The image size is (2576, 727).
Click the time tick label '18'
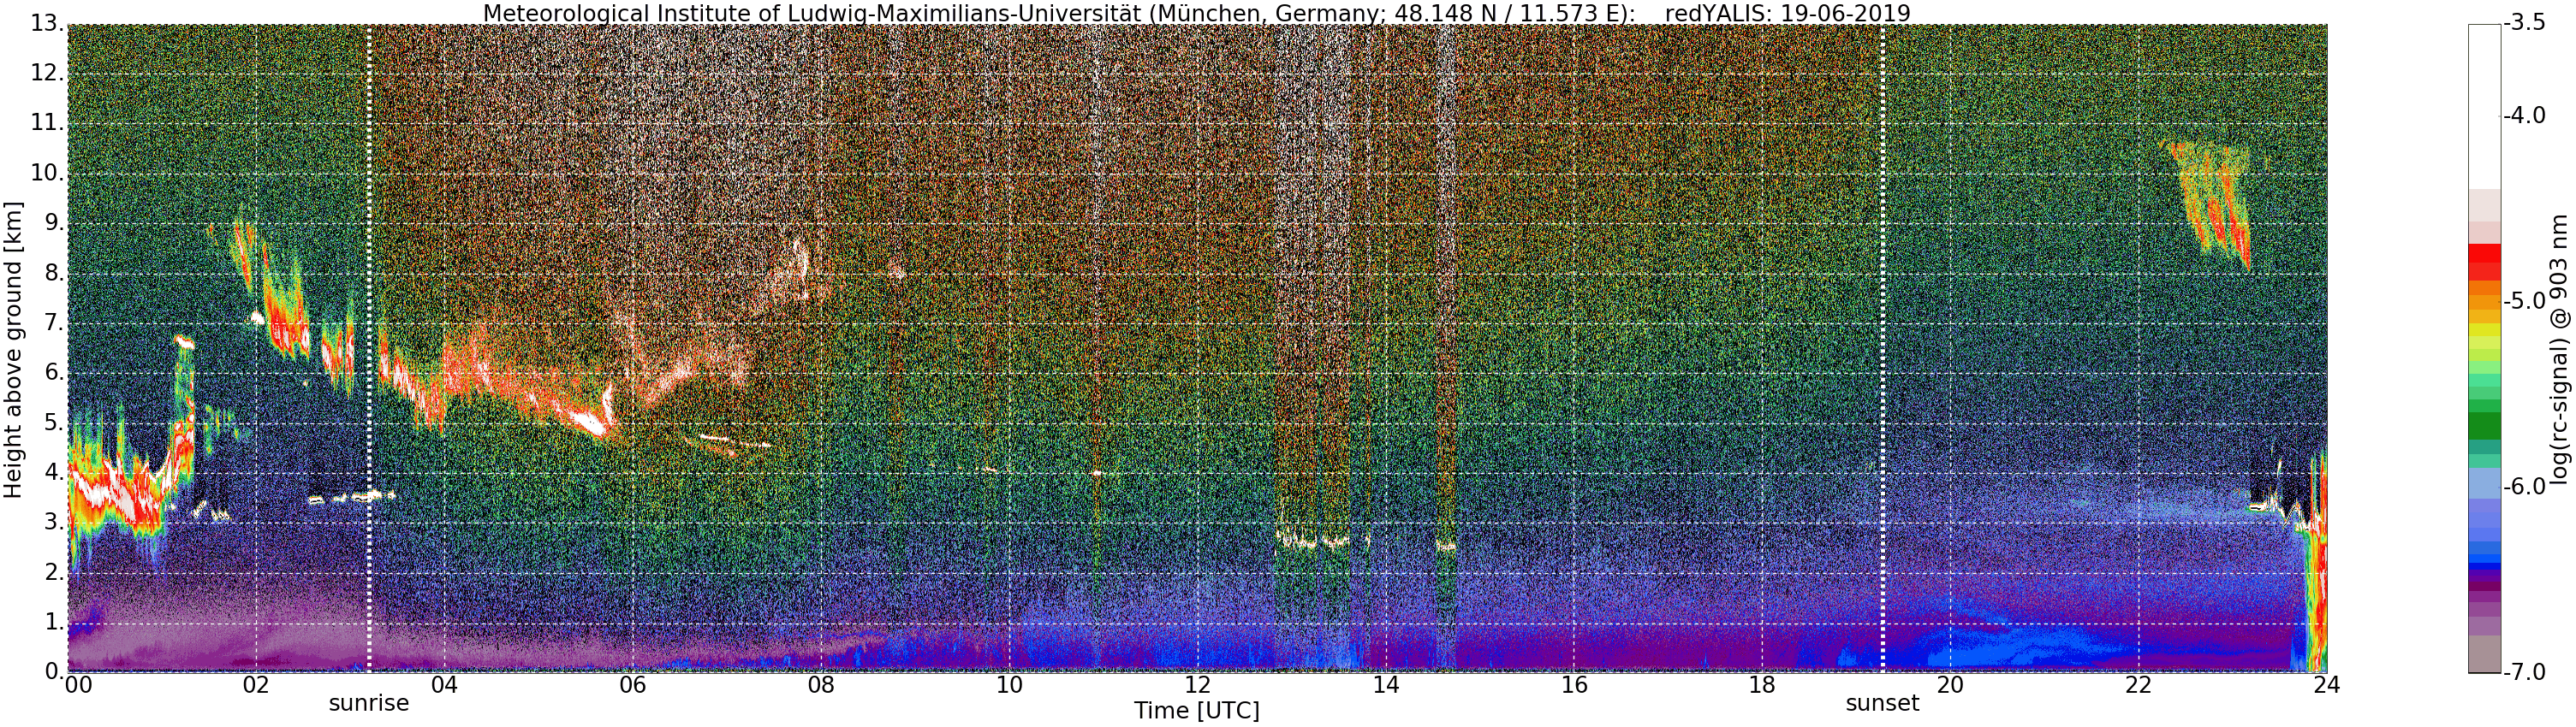click(1762, 684)
